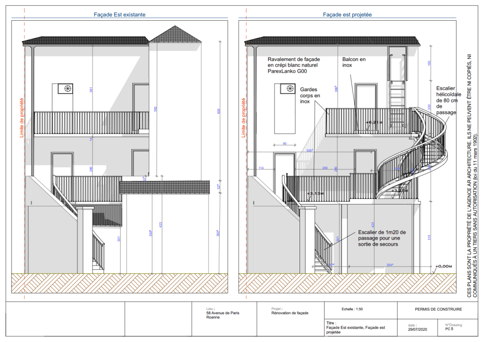Click the "Balcon en inox" label

coord(354,62)
